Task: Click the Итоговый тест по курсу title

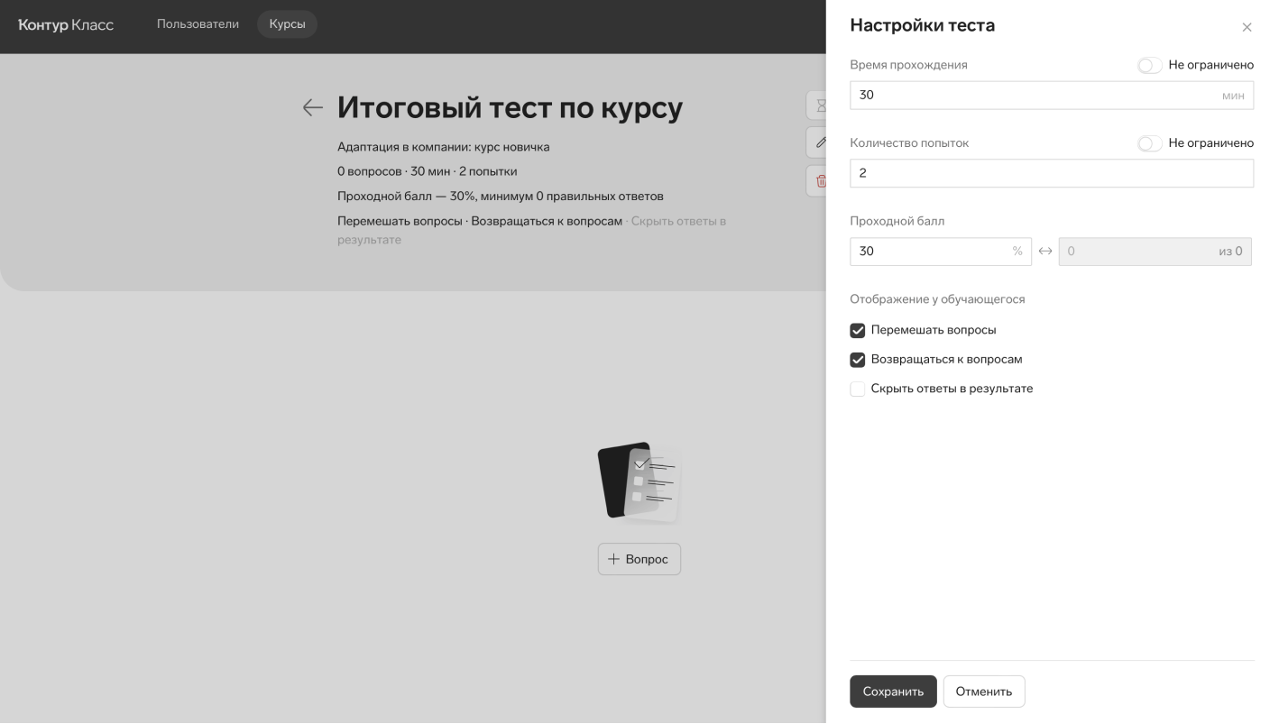Action: [510, 108]
